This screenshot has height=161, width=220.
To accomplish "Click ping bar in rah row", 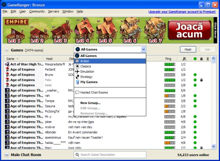I will (x=170, y=96).
